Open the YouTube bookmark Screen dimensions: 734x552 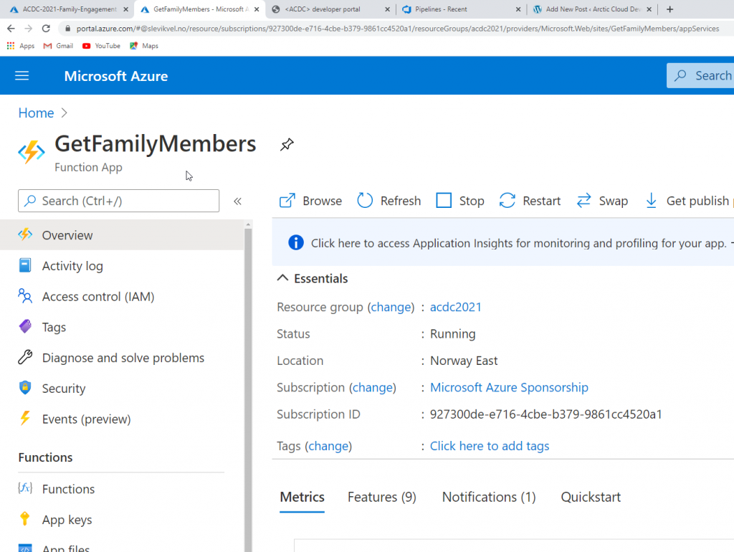[x=101, y=46]
